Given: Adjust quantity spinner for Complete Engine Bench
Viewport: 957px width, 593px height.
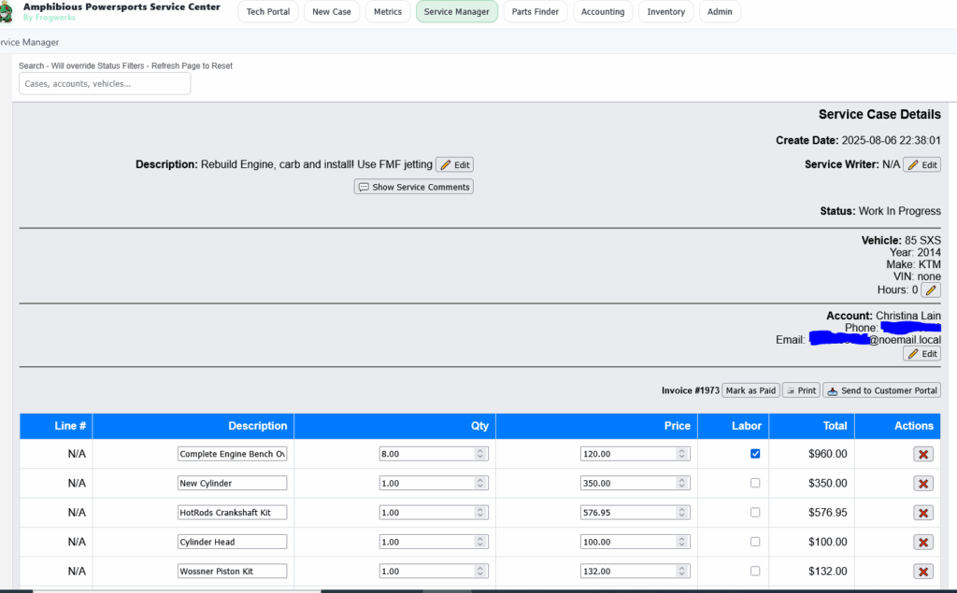Looking at the screenshot, I should [x=480, y=454].
